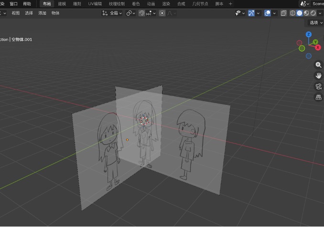Switch to the UV编辑 workspace tab
This screenshot has width=324, height=227.
[95, 4]
